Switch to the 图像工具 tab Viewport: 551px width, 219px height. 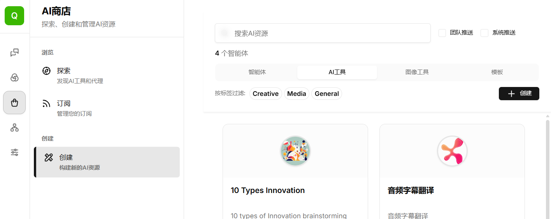point(417,72)
